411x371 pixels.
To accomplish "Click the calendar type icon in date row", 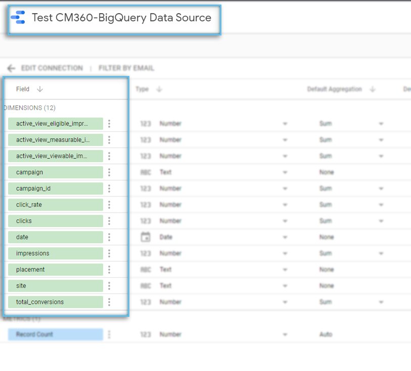I will (146, 237).
